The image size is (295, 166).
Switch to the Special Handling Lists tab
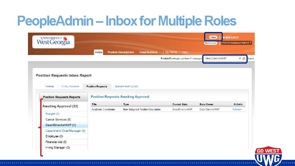click(x=126, y=86)
